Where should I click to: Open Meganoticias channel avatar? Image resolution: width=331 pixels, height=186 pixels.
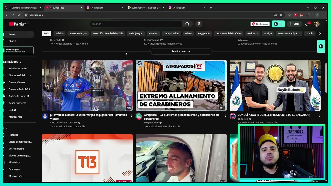[139, 116]
